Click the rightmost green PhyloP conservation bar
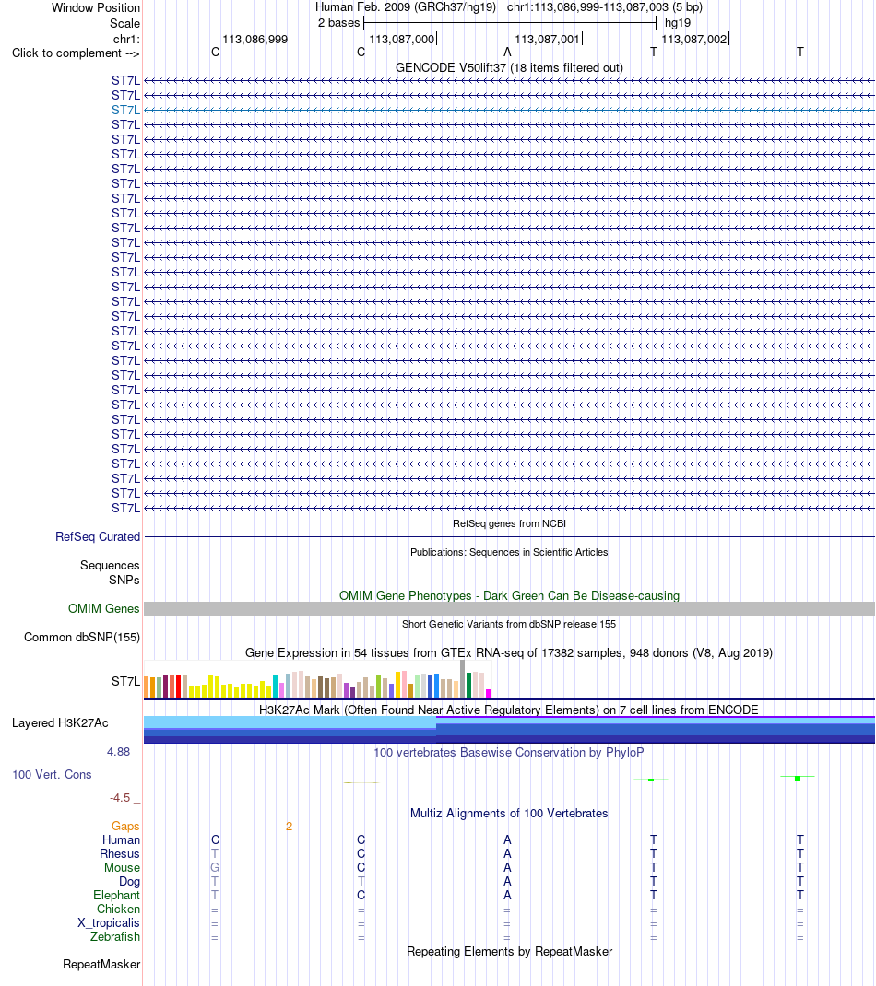The height and width of the screenshot is (986, 876). coord(798,779)
